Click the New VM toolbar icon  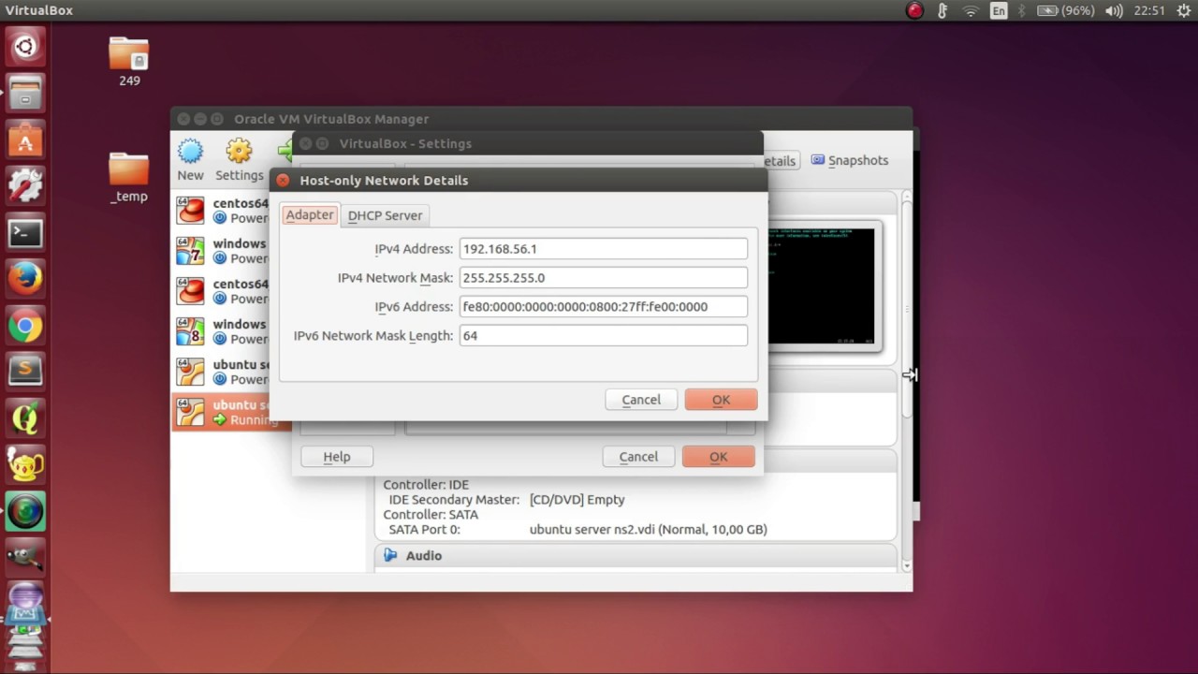coord(190,151)
